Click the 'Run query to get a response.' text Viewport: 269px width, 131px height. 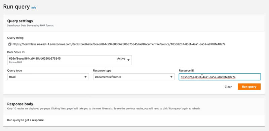(x=26, y=120)
